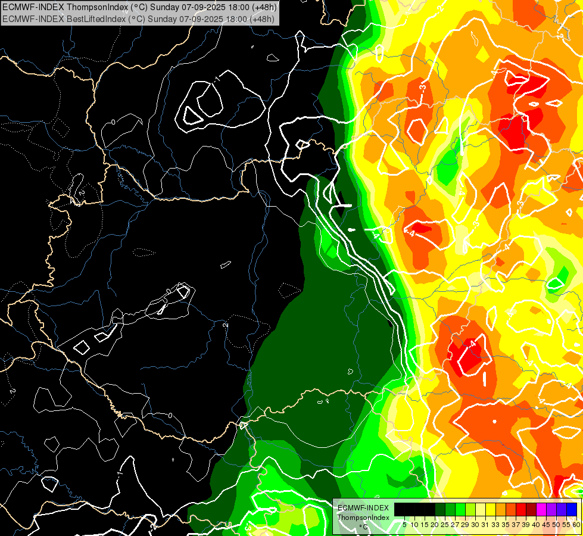
Task: Click legend scale value 20
Action: (x=435, y=525)
